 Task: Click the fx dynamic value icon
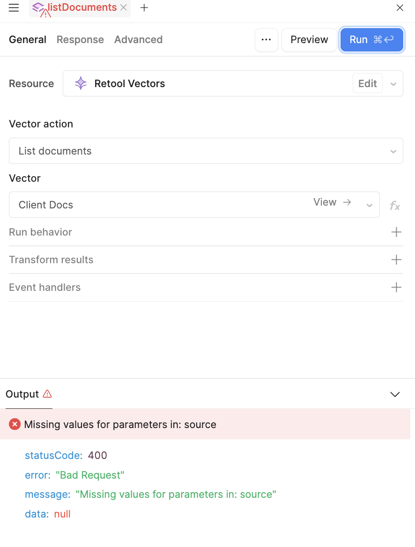pos(395,206)
